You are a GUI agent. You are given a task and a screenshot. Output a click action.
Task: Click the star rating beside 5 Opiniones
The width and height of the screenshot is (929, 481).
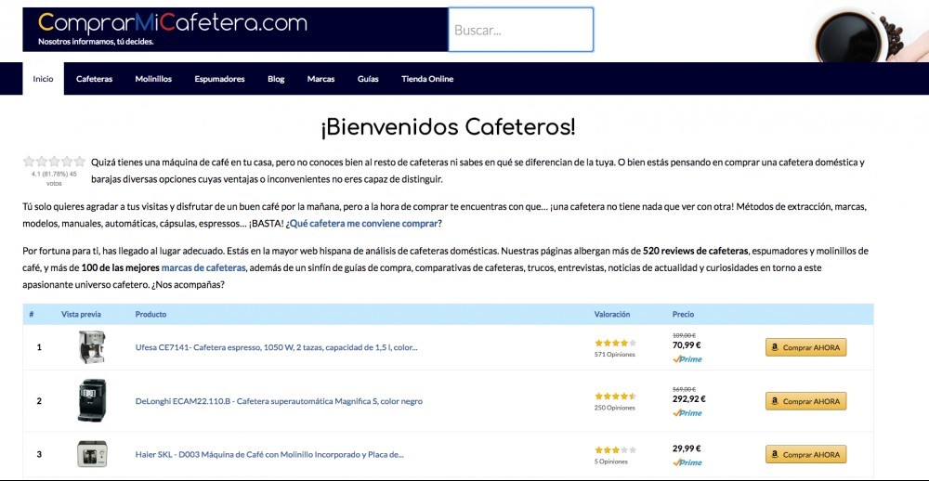tap(615, 449)
